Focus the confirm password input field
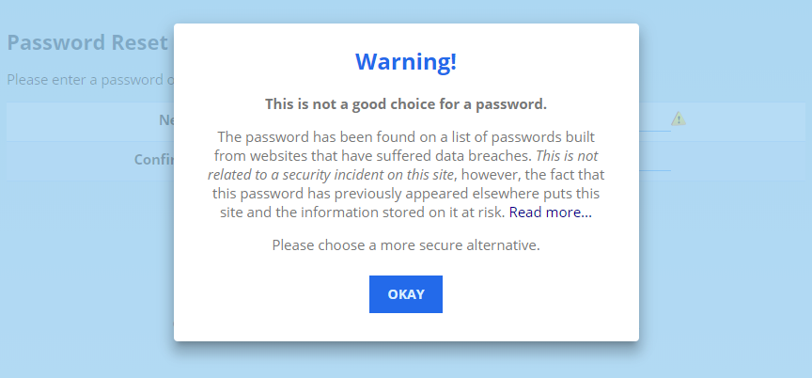This screenshot has width=812, height=378. click(655, 160)
